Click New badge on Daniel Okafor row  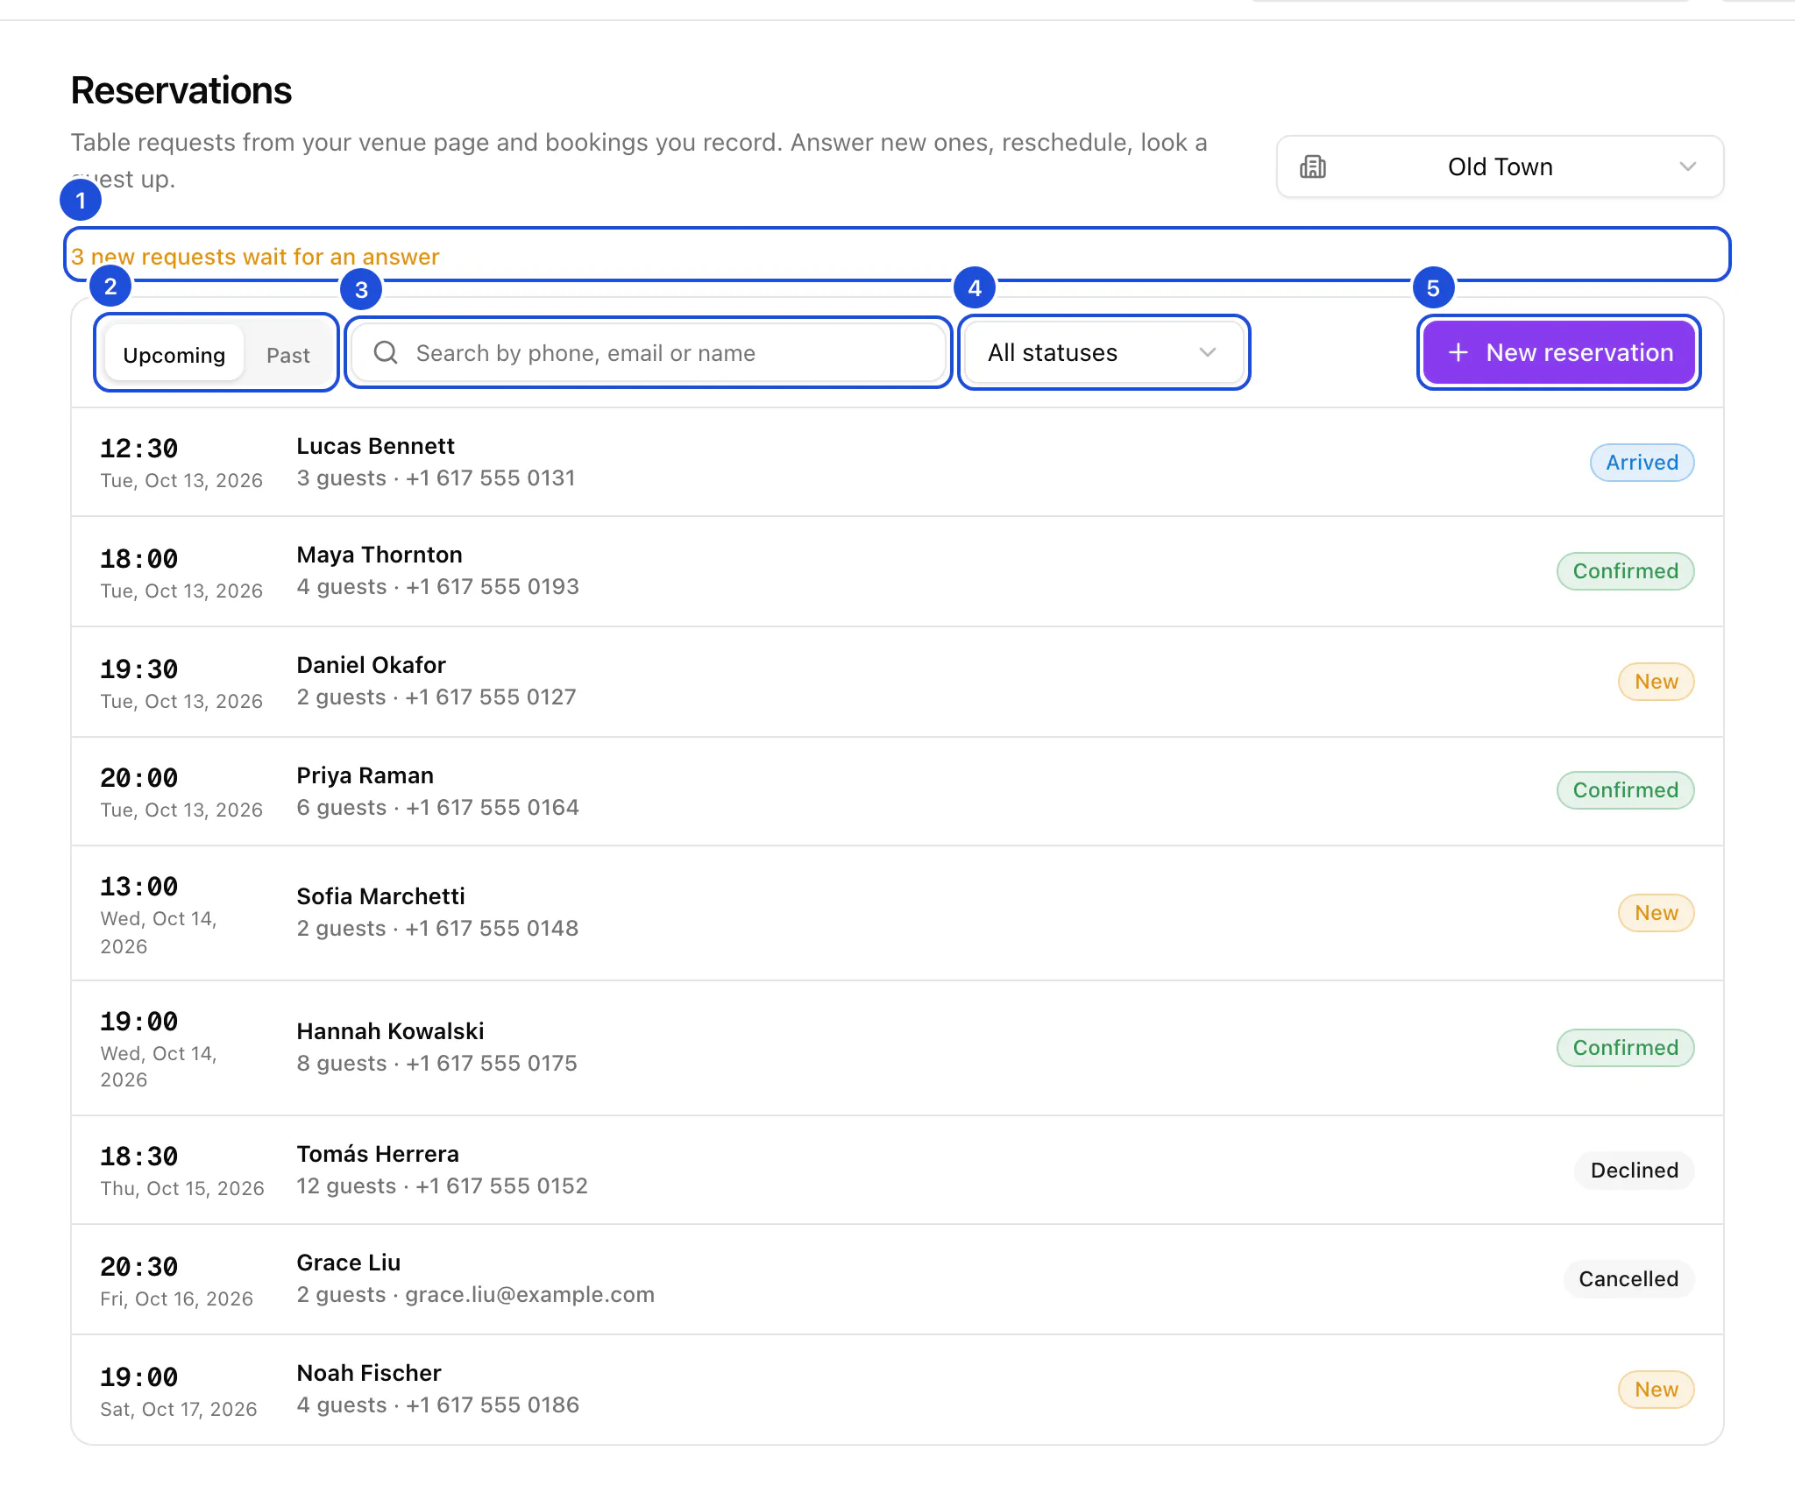[1656, 682]
